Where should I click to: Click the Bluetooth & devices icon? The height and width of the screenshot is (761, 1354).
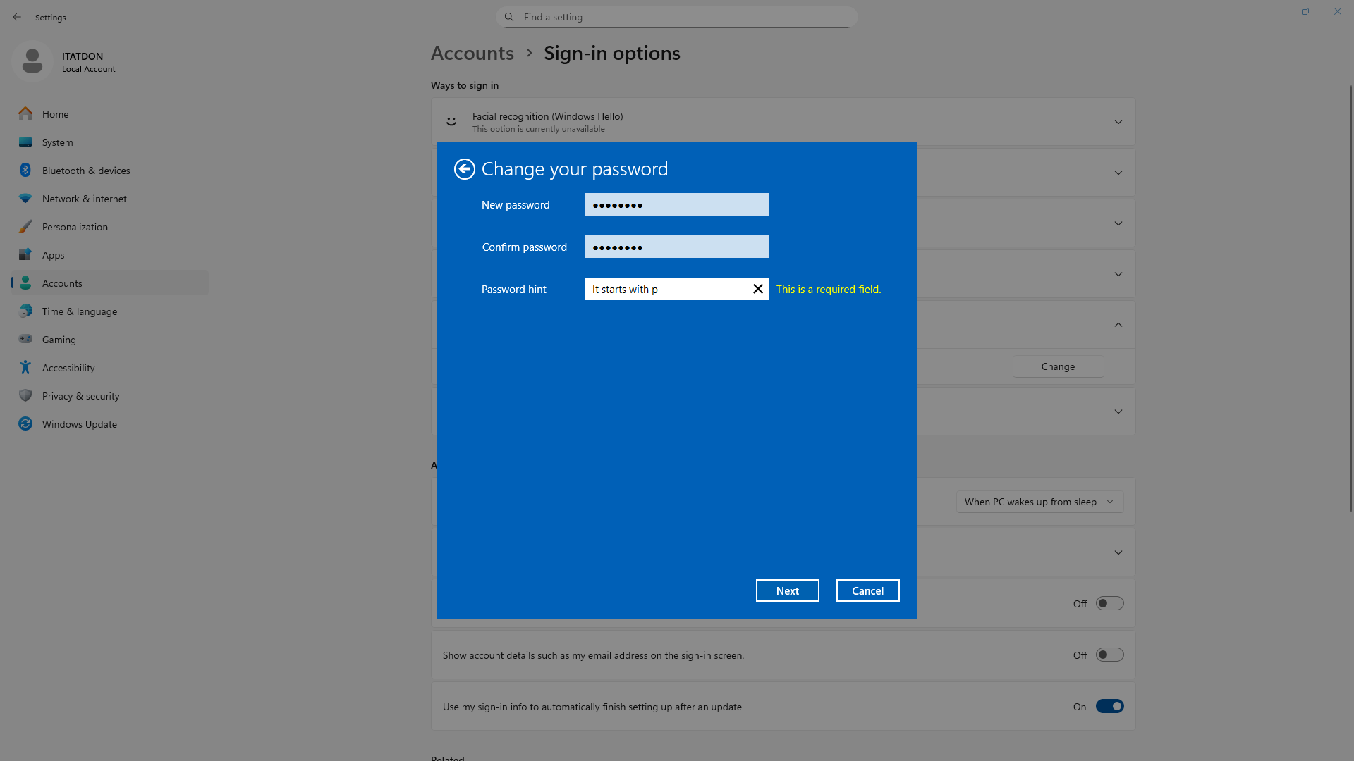click(x=25, y=171)
